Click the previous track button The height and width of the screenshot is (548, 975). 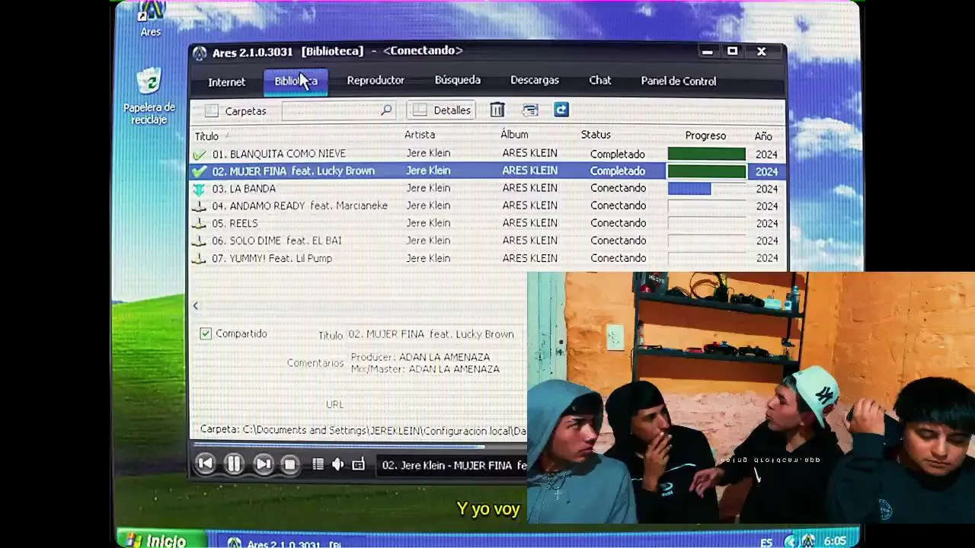(x=205, y=464)
